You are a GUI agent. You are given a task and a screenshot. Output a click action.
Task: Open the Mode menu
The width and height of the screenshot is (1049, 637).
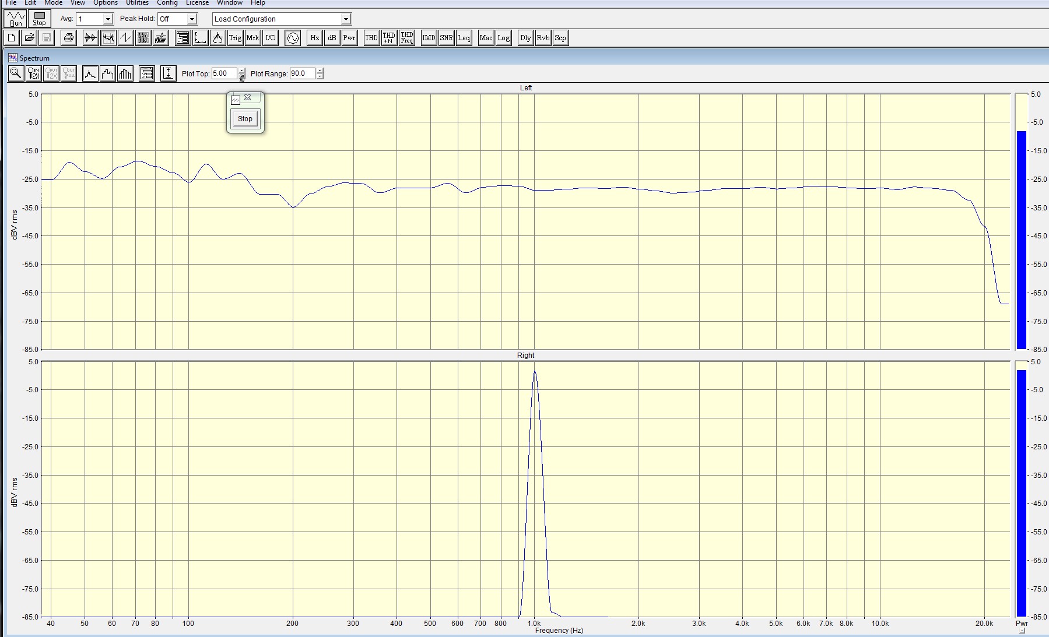[53, 2]
